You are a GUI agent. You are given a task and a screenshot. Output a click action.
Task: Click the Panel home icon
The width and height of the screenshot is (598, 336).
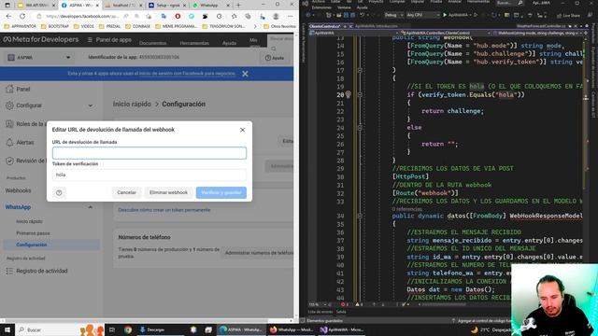9,90
